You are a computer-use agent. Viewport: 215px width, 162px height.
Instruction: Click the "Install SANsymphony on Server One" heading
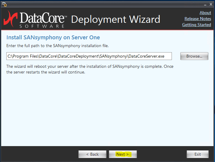tap(53, 37)
